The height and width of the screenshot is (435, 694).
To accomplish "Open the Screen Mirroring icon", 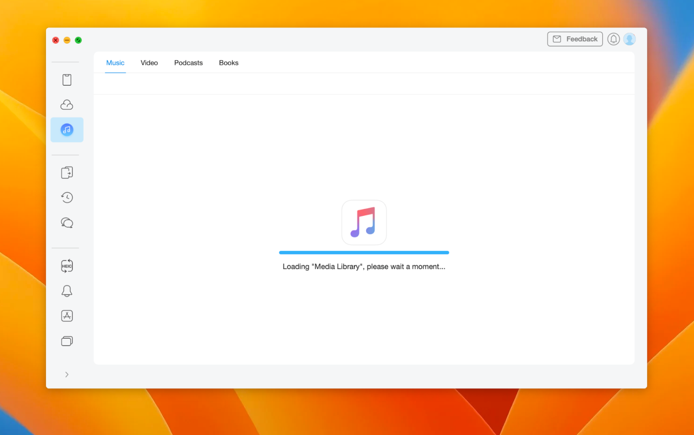I will pyautogui.click(x=67, y=341).
